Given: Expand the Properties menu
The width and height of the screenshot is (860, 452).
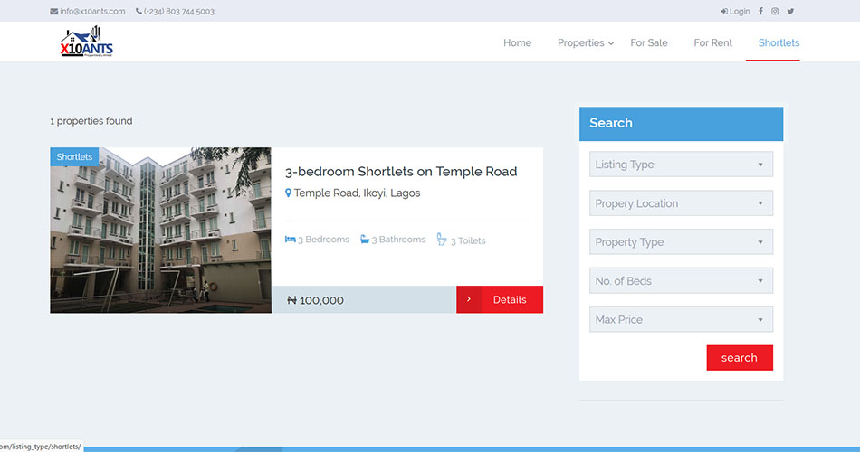Looking at the screenshot, I should pos(585,42).
